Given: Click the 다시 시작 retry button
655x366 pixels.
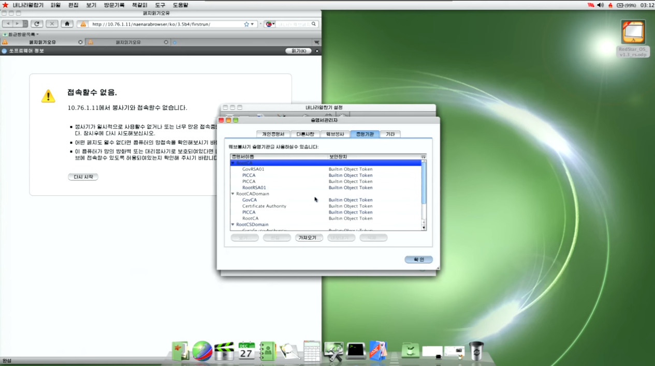Looking at the screenshot, I should 83,177.
